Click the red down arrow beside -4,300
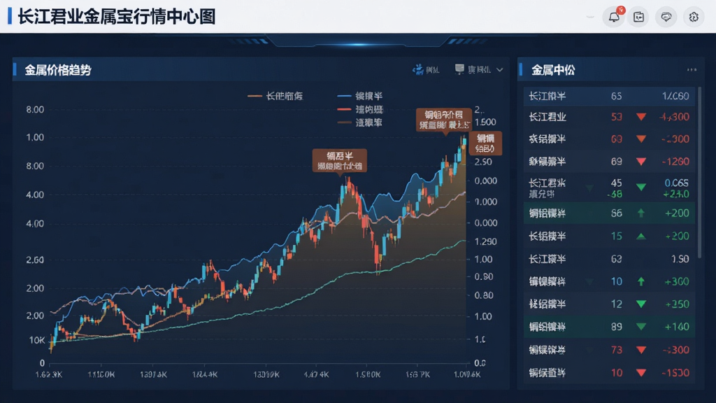Image resolution: width=716 pixels, height=403 pixels. tap(641, 117)
